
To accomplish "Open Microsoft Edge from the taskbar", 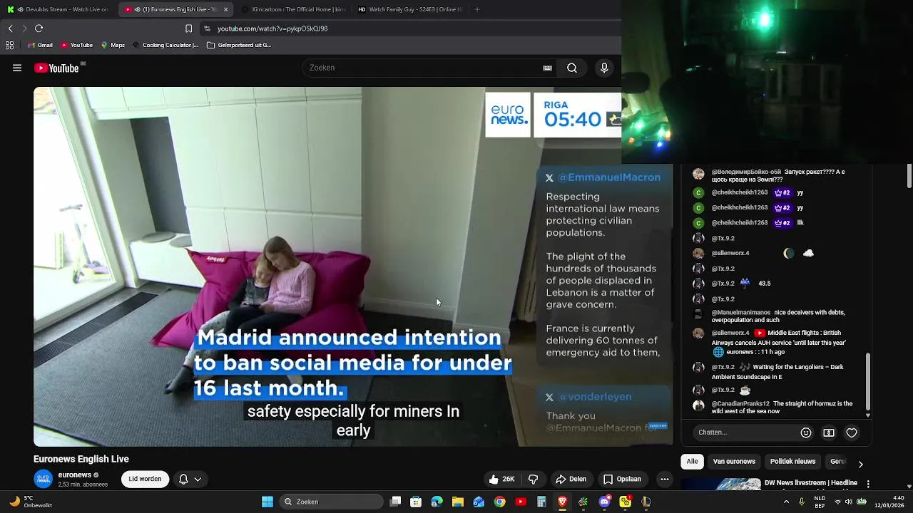I will click(437, 502).
